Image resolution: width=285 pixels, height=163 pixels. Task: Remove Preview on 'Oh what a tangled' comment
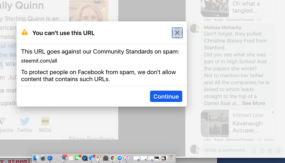[x=240, y=20]
